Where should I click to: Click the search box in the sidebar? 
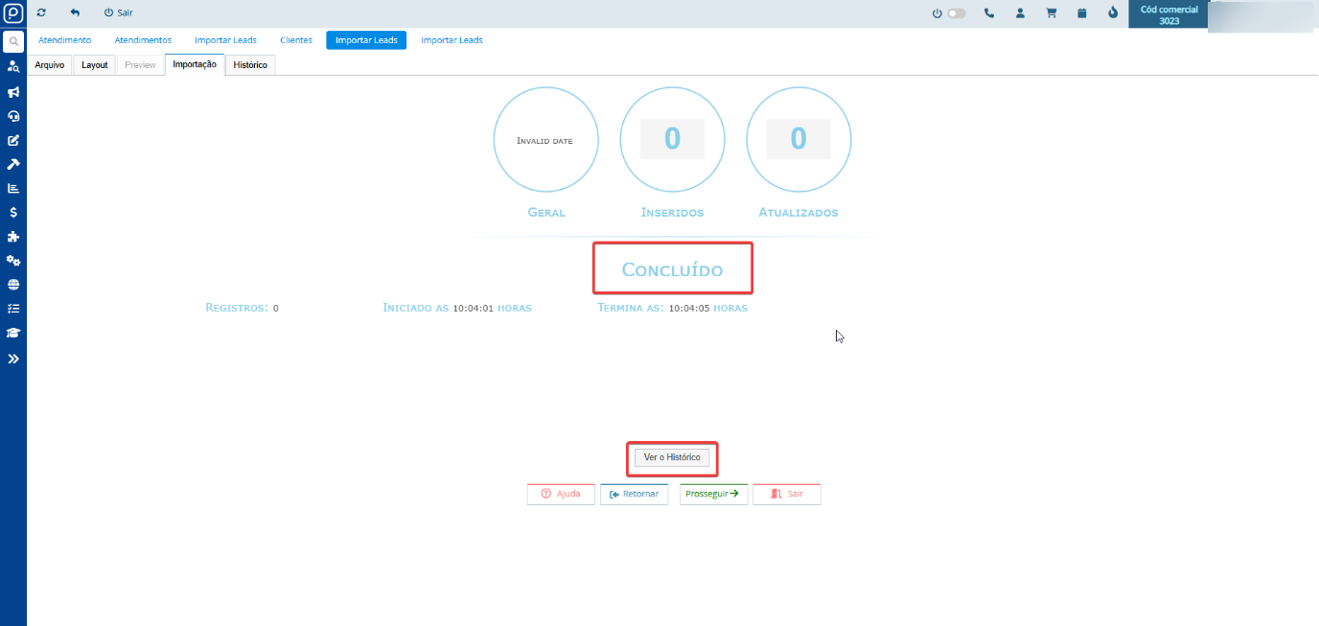[13, 42]
